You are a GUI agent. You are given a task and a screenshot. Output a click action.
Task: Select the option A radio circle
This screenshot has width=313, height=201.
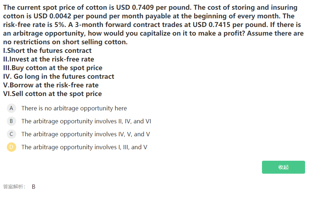tap(11, 108)
